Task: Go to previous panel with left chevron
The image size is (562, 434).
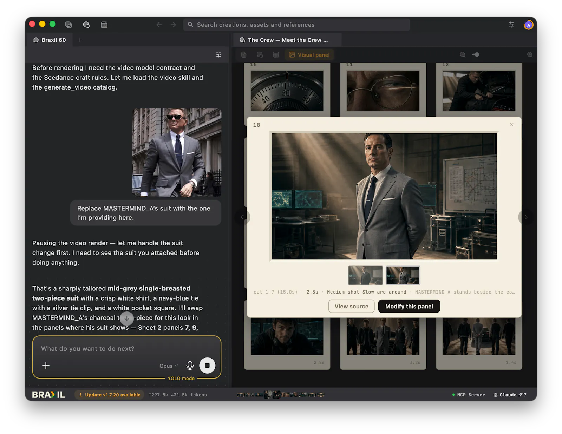Action: [242, 217]
